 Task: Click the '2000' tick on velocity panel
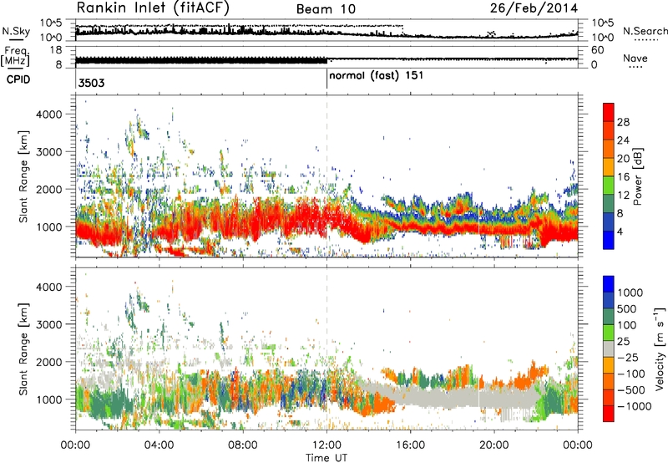48,362
